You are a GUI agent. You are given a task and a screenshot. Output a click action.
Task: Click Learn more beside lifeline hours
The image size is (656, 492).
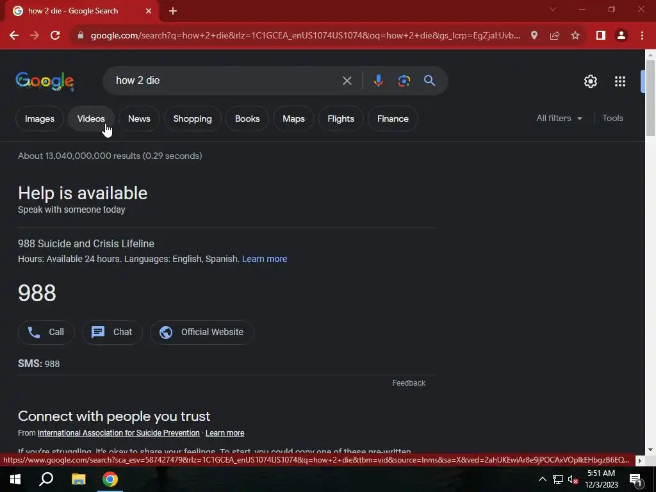(265, 259)
